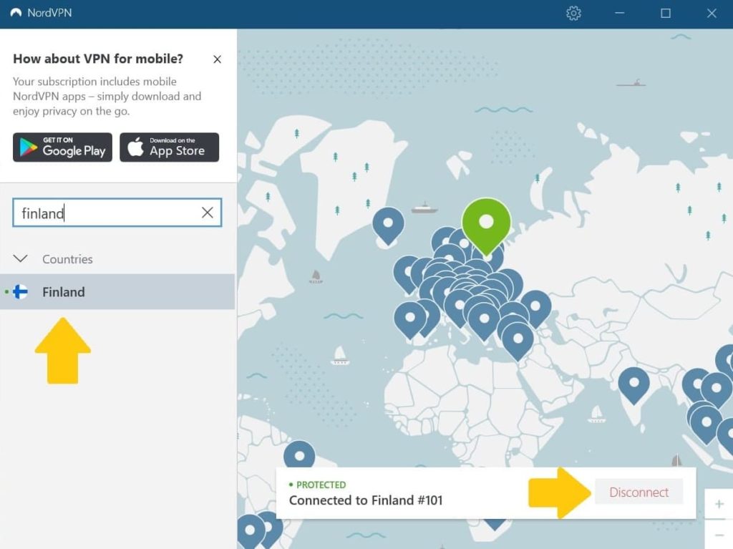The image size is (733, 549).
Task: Close the NordVPN window
Action: tap(712, 13)
